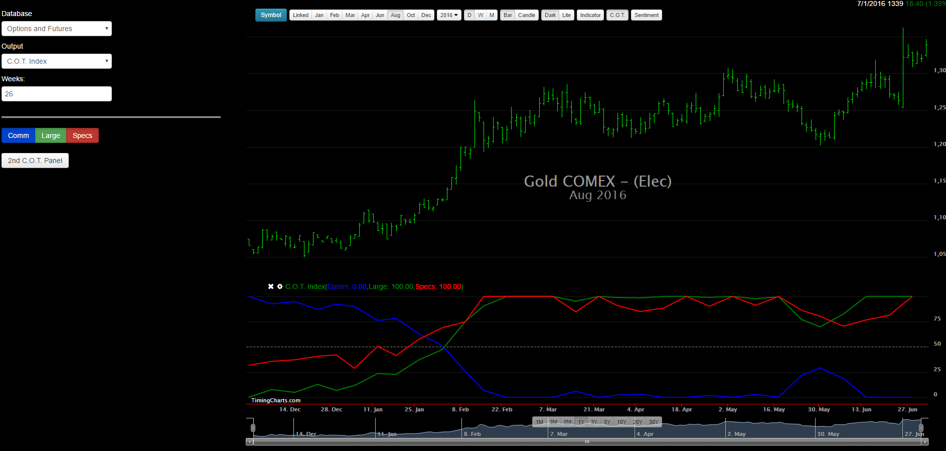Switch to Monthly (M) timeframe
Viewport: 946px width, 451px height.
tap(492, 15)
